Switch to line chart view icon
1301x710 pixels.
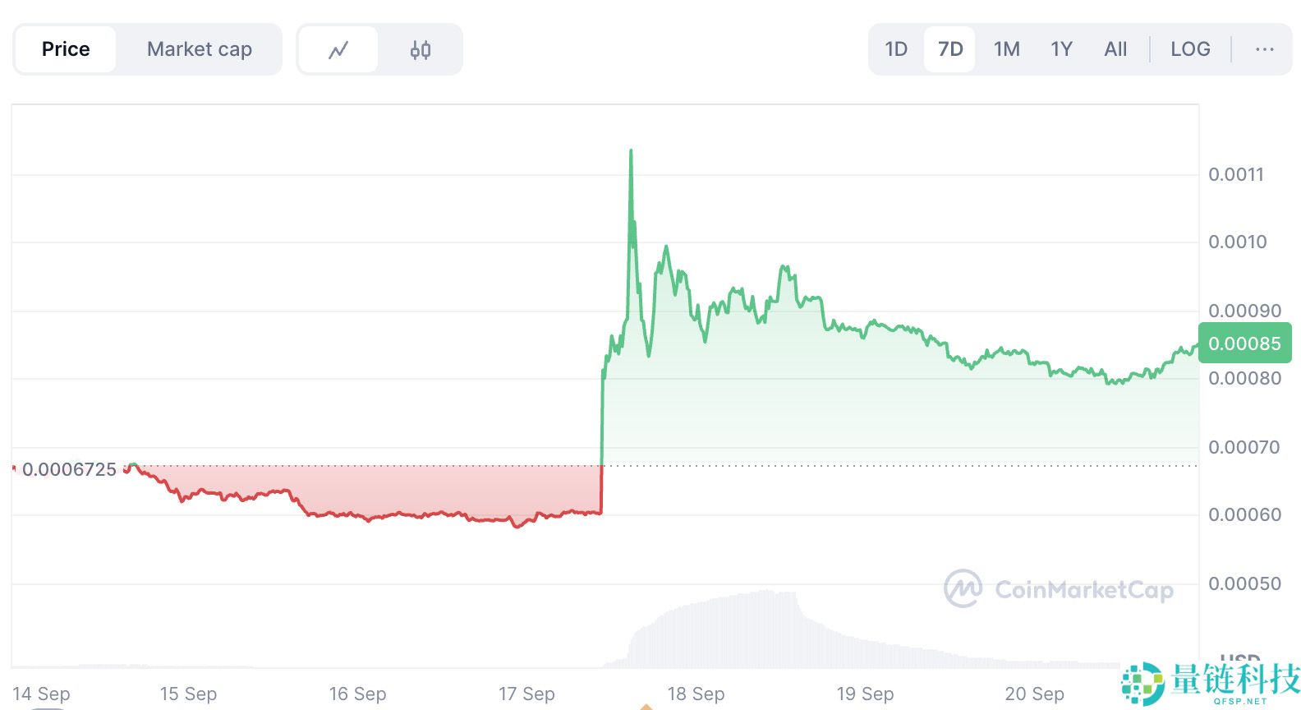click(x=338, y=50)
